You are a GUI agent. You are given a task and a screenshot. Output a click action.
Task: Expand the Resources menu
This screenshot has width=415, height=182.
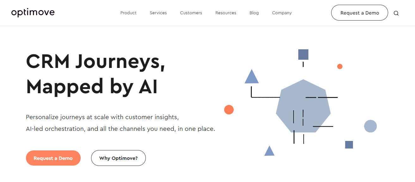click(x=226, y=13)
